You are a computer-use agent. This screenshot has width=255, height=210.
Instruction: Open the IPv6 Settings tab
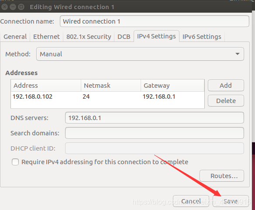[202, 37]
